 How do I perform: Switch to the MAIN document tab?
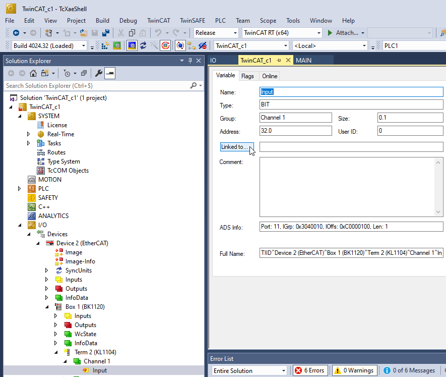pos(303,60)
